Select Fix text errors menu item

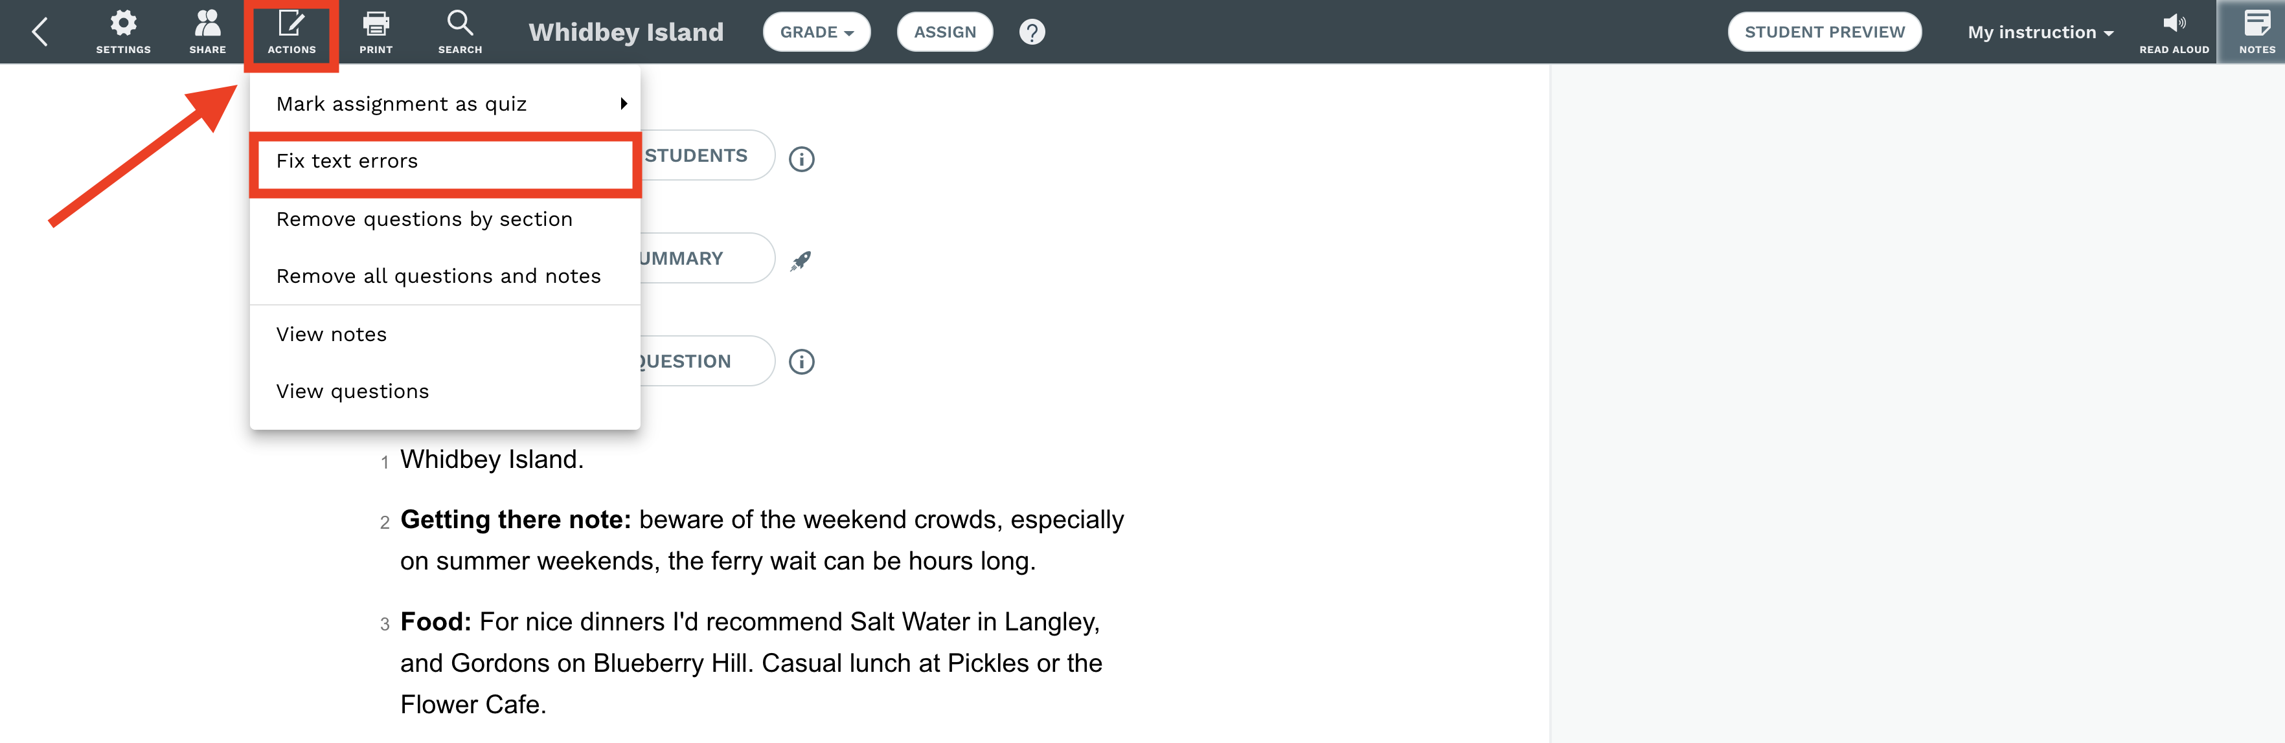[x=444, y=161]
